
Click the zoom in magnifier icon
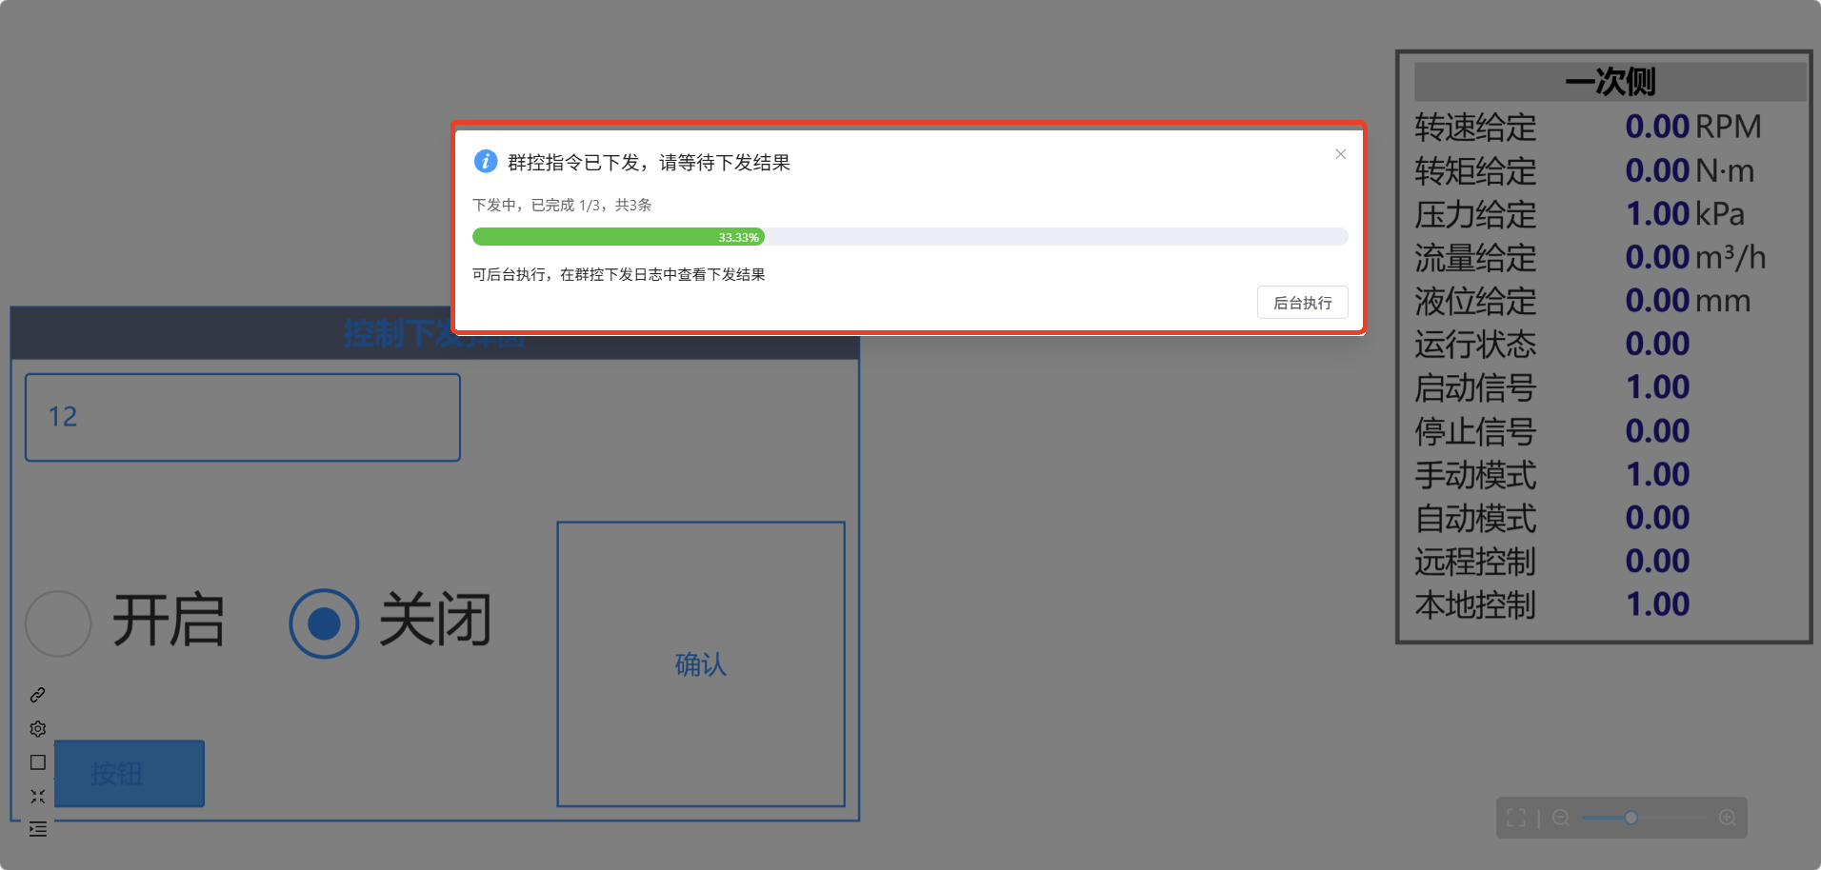[1728, 818]
